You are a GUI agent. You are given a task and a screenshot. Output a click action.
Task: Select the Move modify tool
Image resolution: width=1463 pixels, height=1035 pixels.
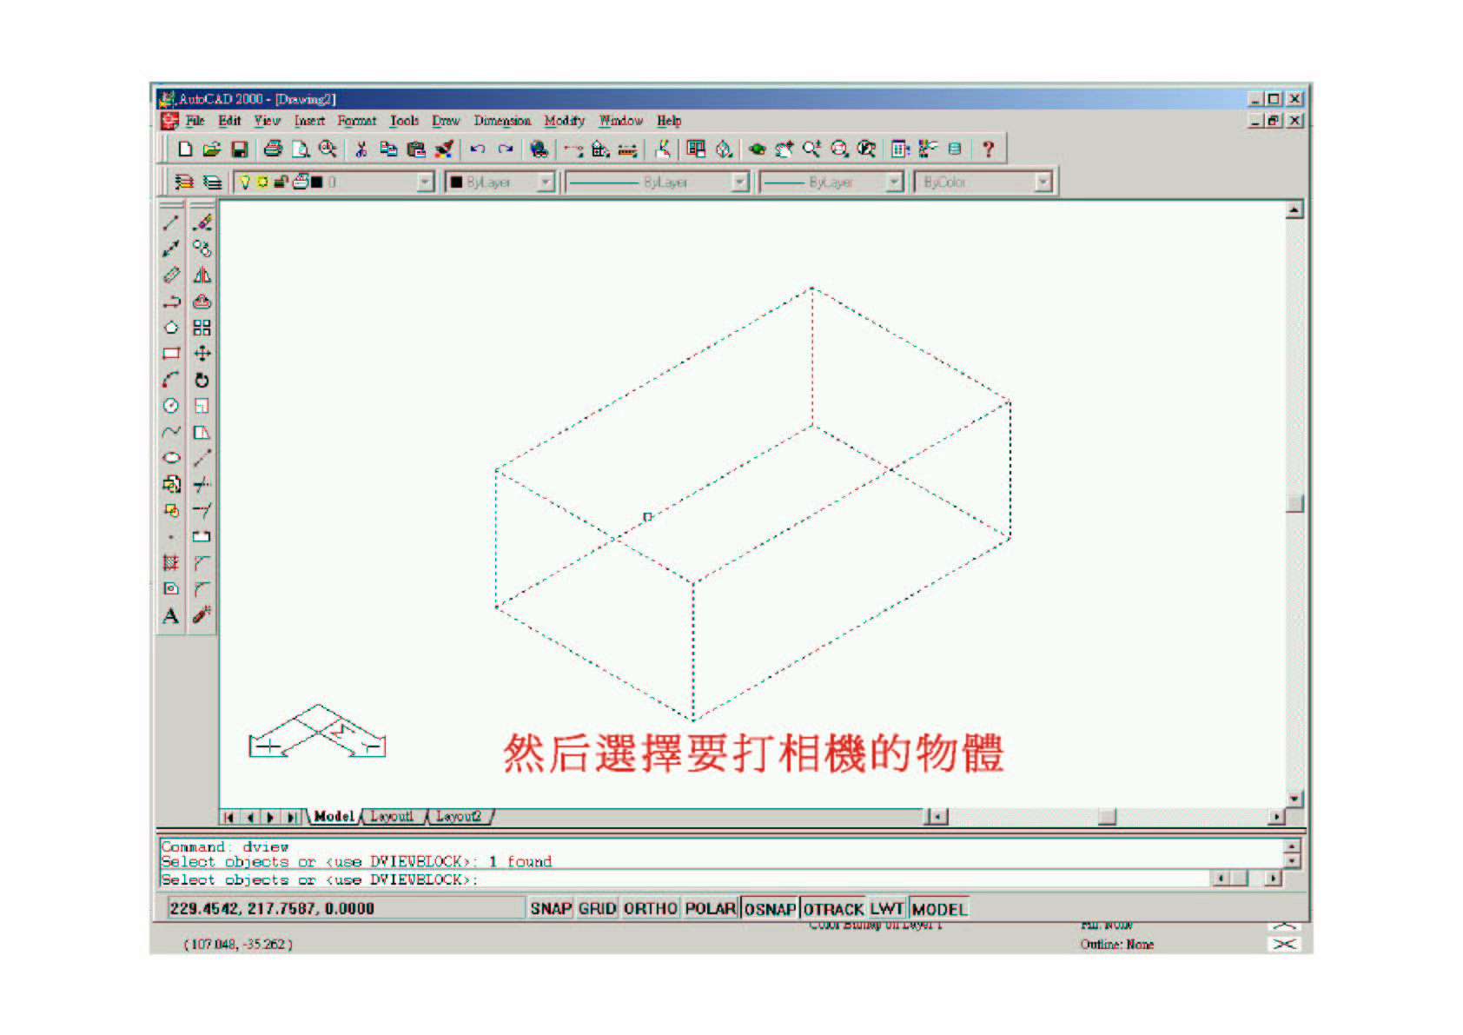point(202,354)
